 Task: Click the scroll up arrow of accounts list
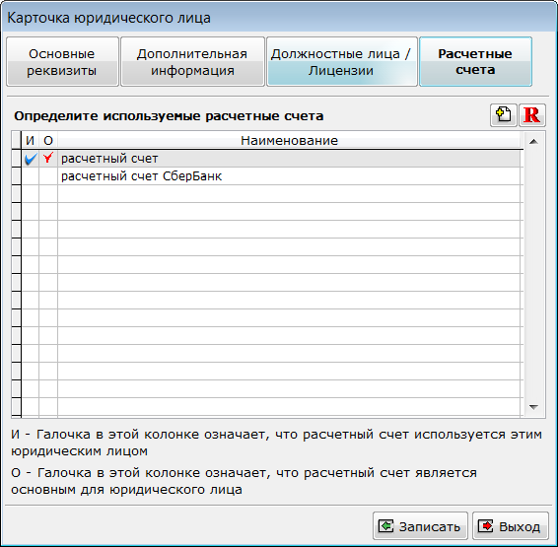tap(533, 142)
